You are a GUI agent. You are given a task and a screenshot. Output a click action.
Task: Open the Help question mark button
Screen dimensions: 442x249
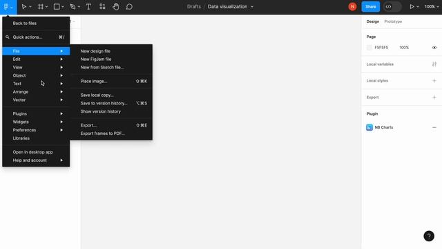coord(429,236)
